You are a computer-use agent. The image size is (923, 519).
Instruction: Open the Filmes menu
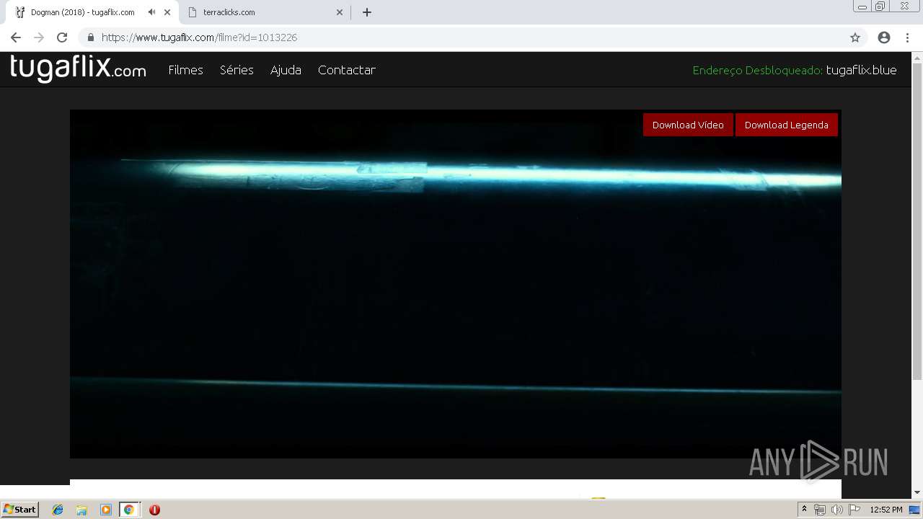pos(185,70)
